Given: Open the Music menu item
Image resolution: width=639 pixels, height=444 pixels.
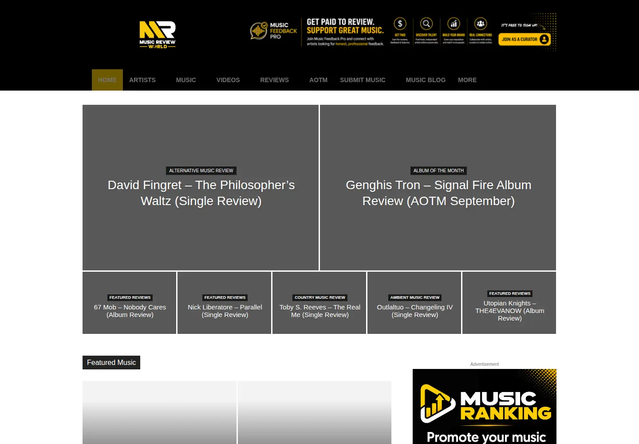Looking at the screenshot, I should tap(186, 80).
